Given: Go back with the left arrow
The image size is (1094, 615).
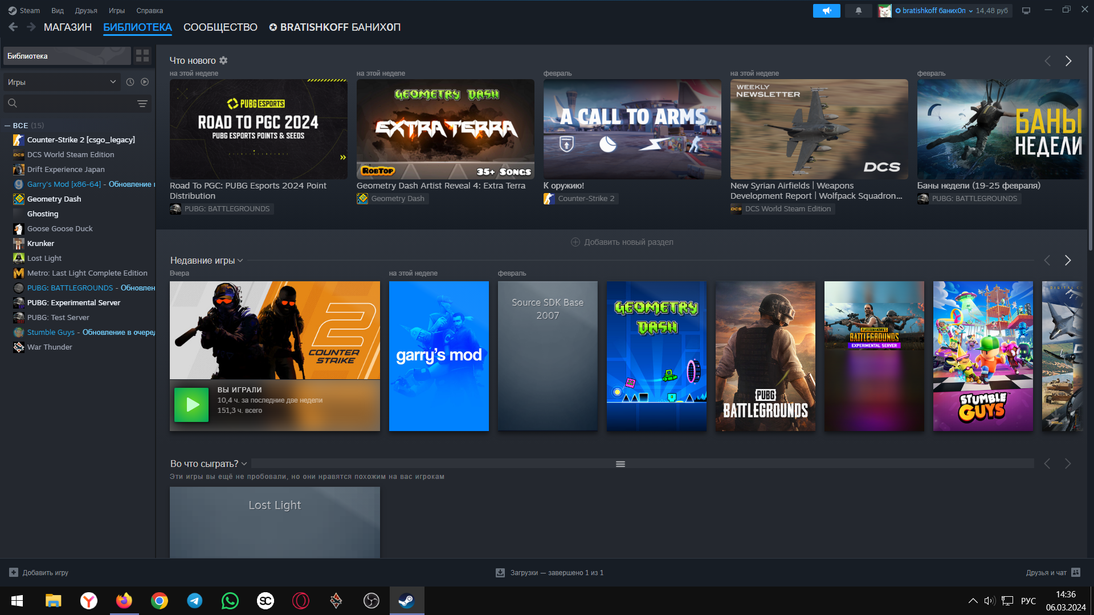Looking at the screenshot, I should tap(13, 27).
